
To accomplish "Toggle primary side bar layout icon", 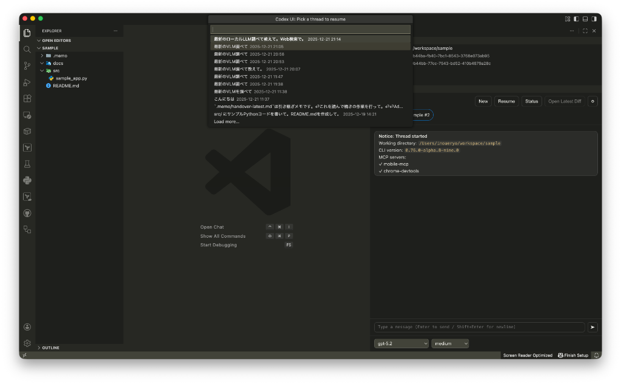I will pyautogui.click(x=576, y=19).
